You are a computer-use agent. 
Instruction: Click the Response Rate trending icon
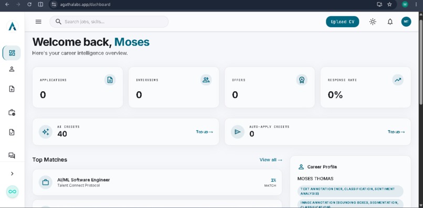[398, 80]
